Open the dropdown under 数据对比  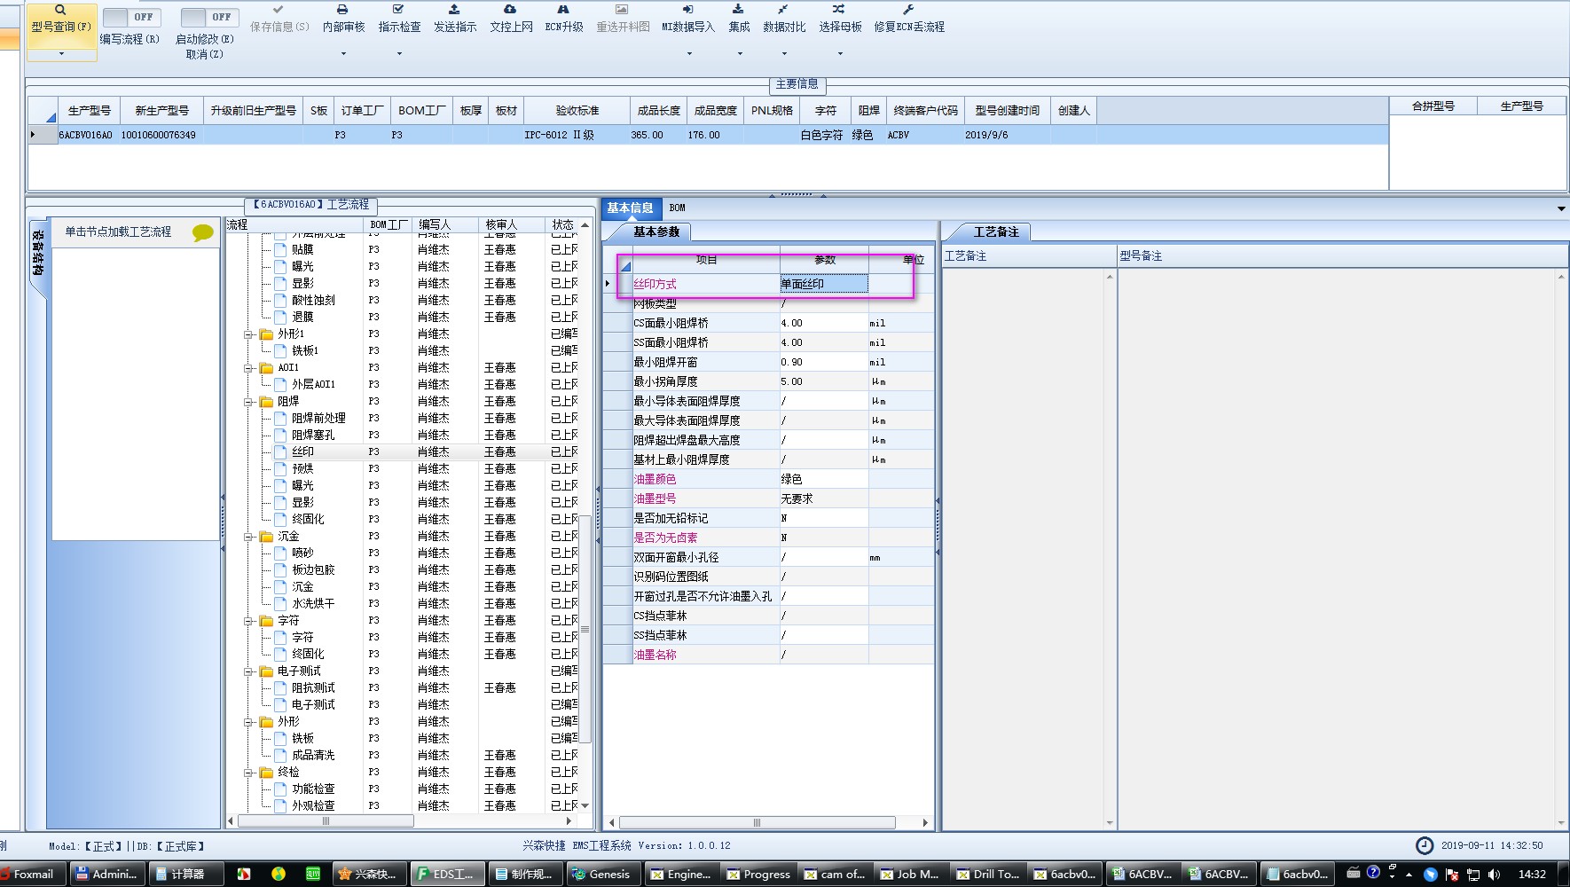tap(784, 53)
